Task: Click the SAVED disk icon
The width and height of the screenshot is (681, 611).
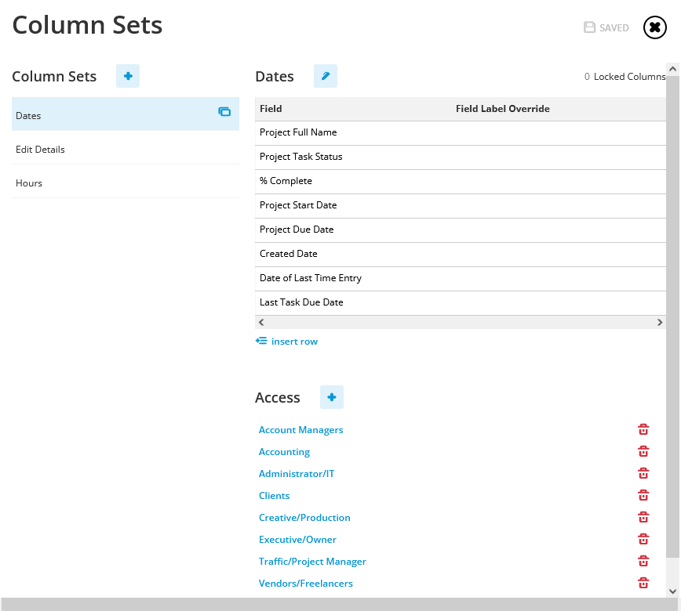Action: 589,27
